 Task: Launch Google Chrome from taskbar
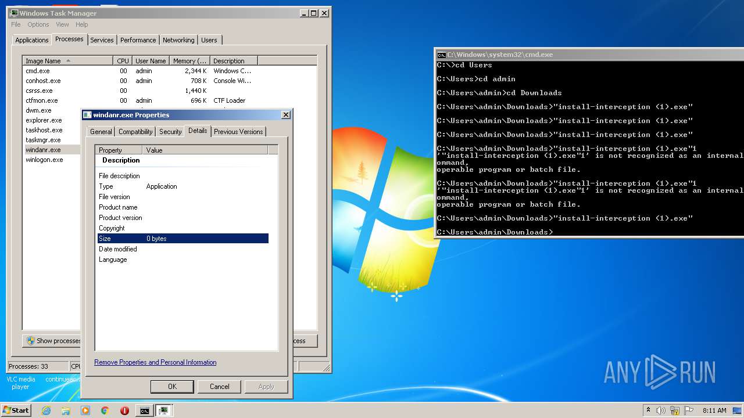point(105,410)
